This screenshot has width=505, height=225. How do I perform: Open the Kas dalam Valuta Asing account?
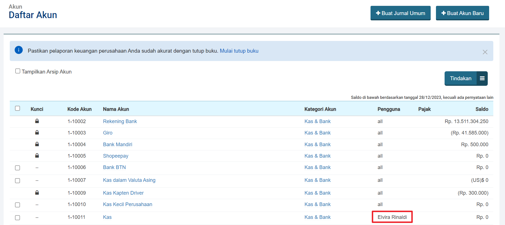129,180
